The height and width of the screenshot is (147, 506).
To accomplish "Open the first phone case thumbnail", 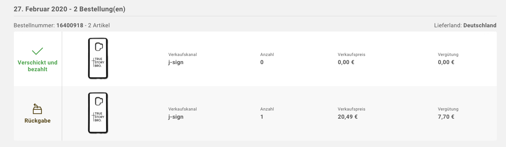I will click(x=98, y=58).
